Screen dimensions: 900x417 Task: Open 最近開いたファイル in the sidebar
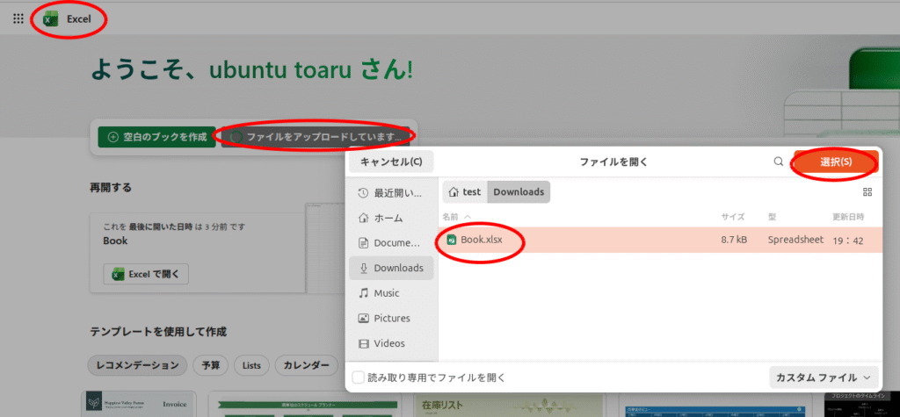392,192
